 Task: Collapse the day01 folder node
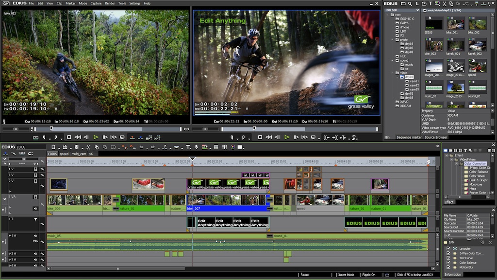pyautogui.click(x=398, y=77)
